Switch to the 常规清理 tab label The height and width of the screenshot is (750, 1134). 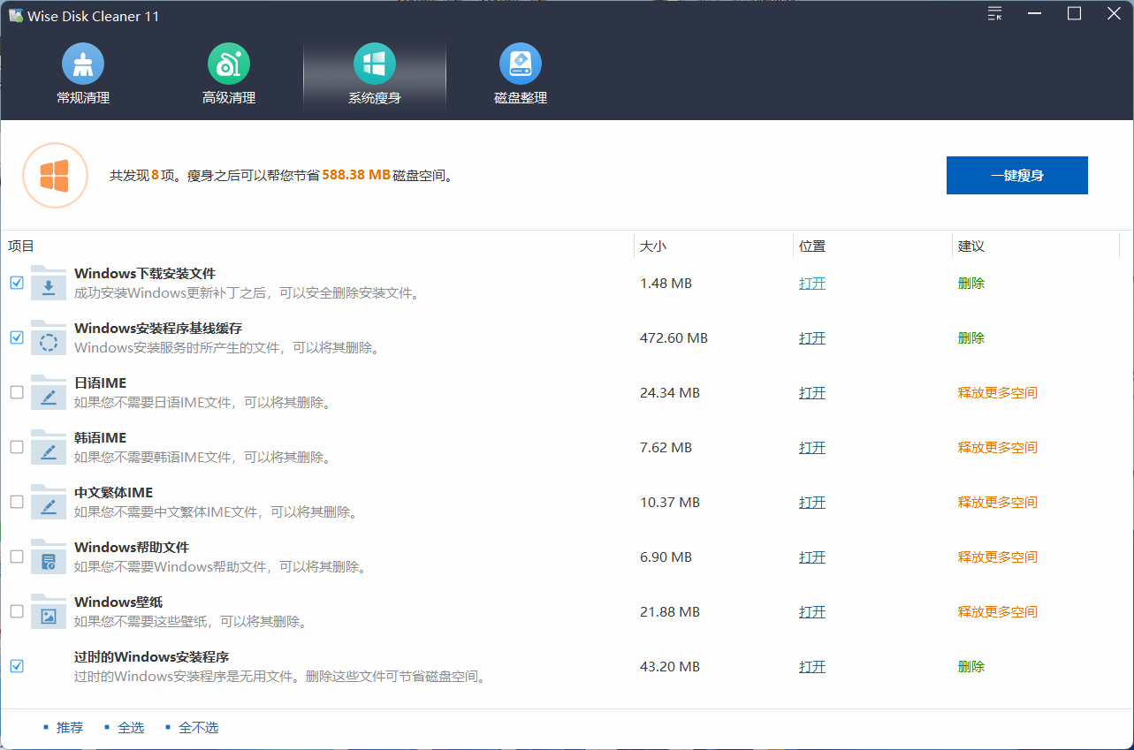tap(83, 98)
